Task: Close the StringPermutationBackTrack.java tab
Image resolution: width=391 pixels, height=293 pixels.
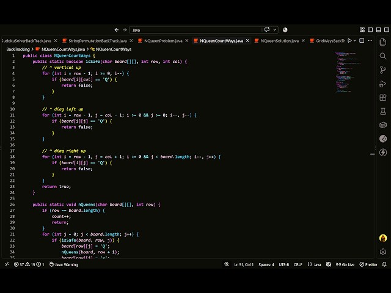Action: point(131,41)
